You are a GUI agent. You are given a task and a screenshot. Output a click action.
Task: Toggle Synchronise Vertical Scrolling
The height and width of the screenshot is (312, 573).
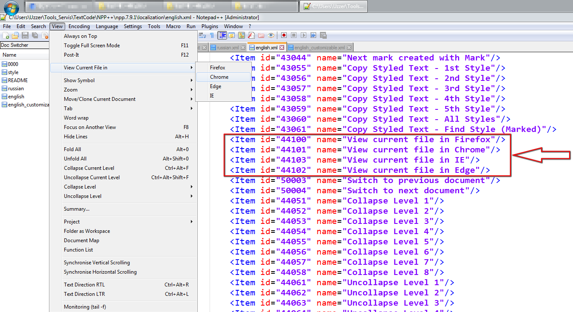(124, 263)
